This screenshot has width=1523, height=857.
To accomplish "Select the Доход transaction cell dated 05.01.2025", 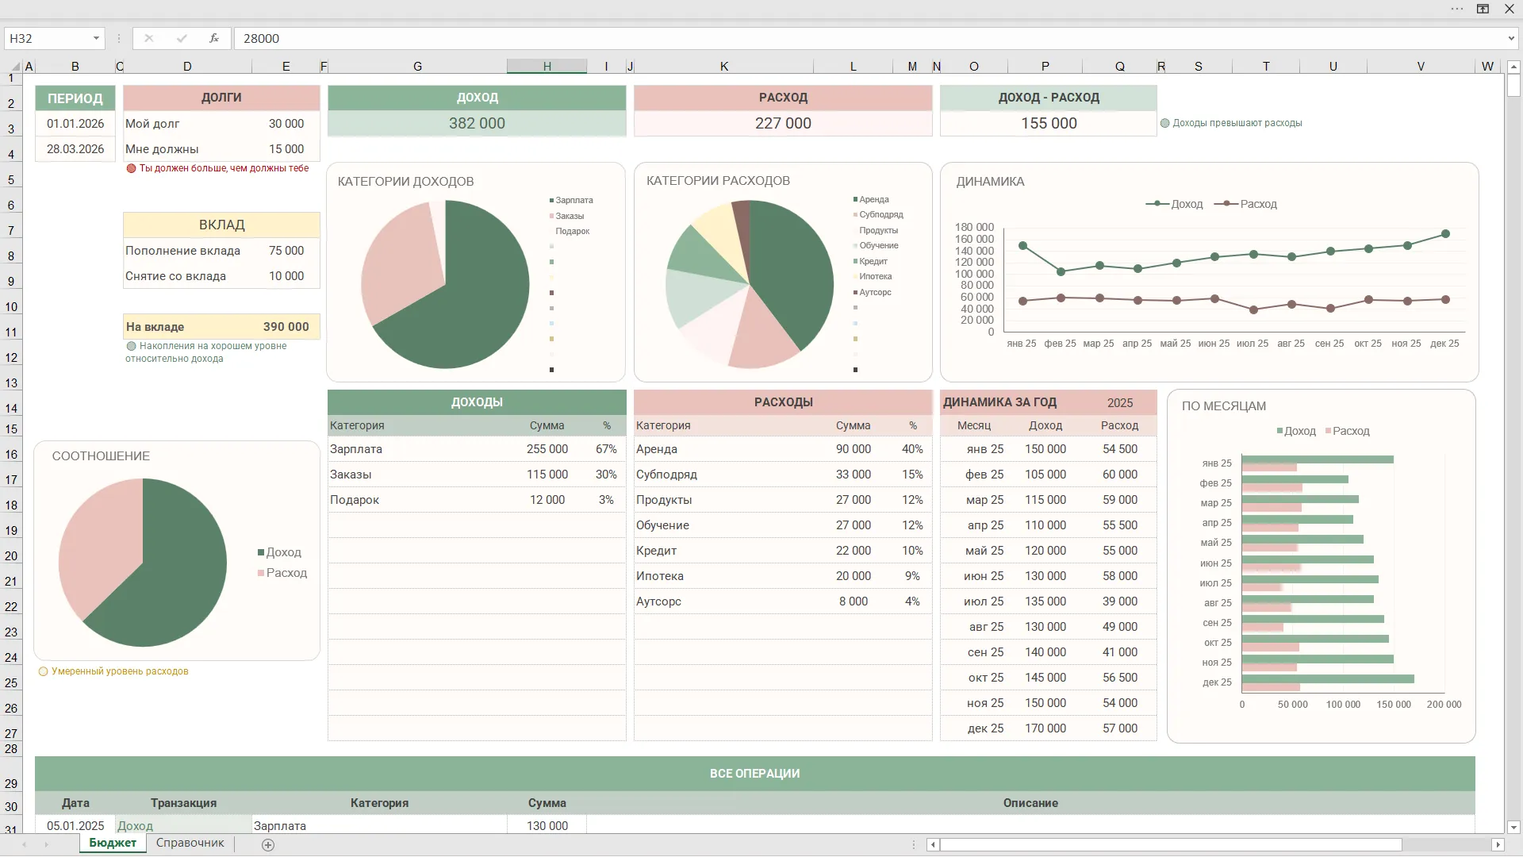I will click(183, 826).
